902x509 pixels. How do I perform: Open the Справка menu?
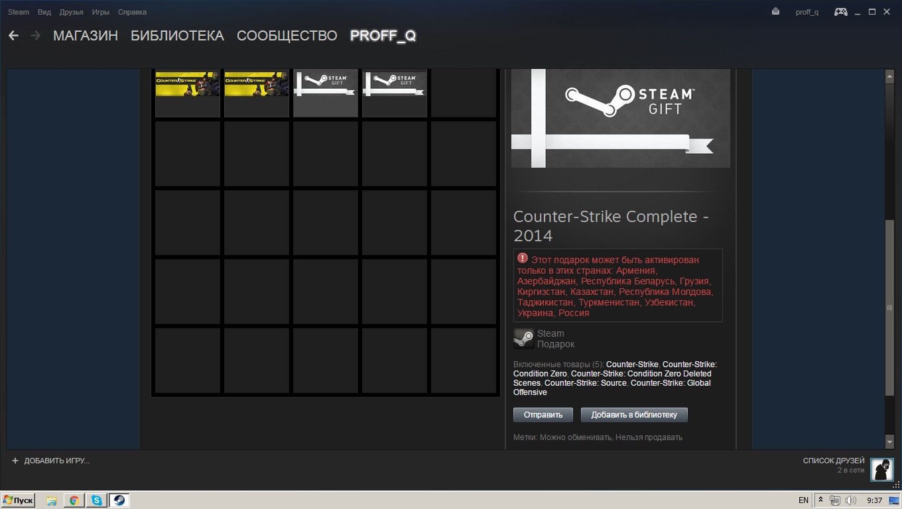(132, 12)
